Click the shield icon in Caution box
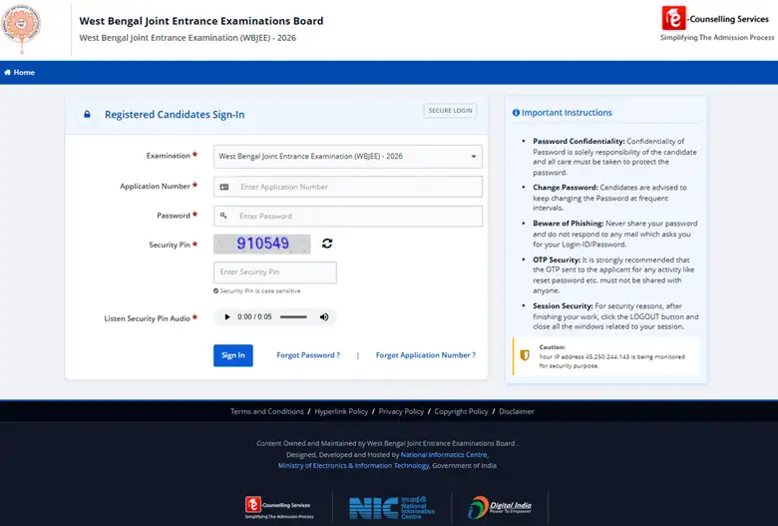This screenshot has height=526, width=778. (525, 355)
